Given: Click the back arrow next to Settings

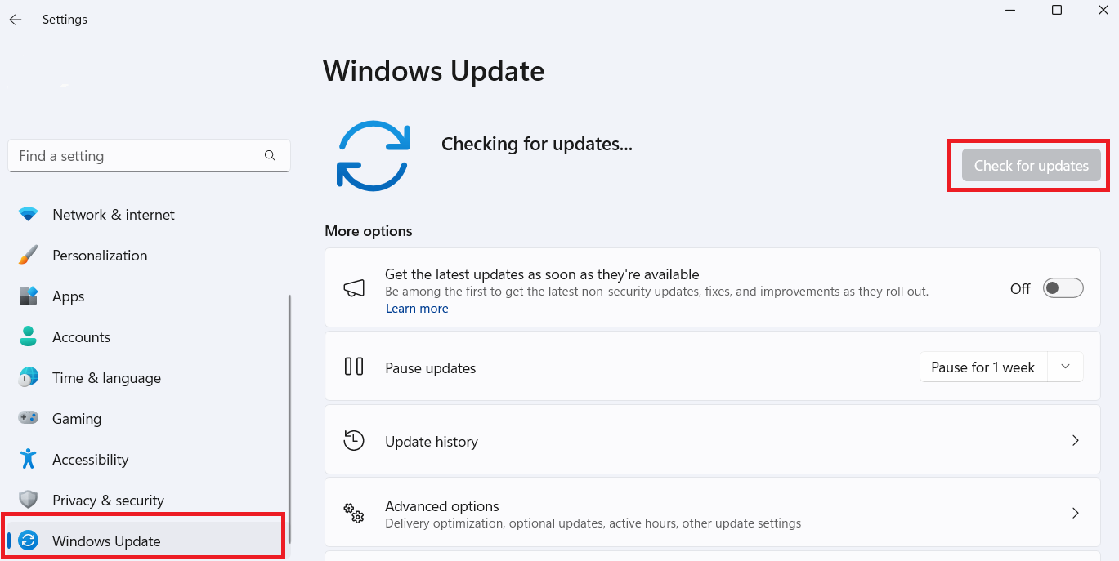Looking at the screenshot, I should (16, 20).
